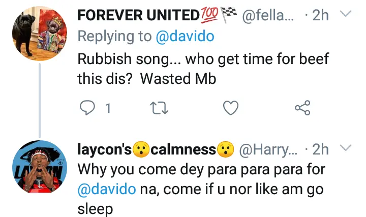Open the "Rubbish song... Wasted Mb" tweet text

[203, 69]
